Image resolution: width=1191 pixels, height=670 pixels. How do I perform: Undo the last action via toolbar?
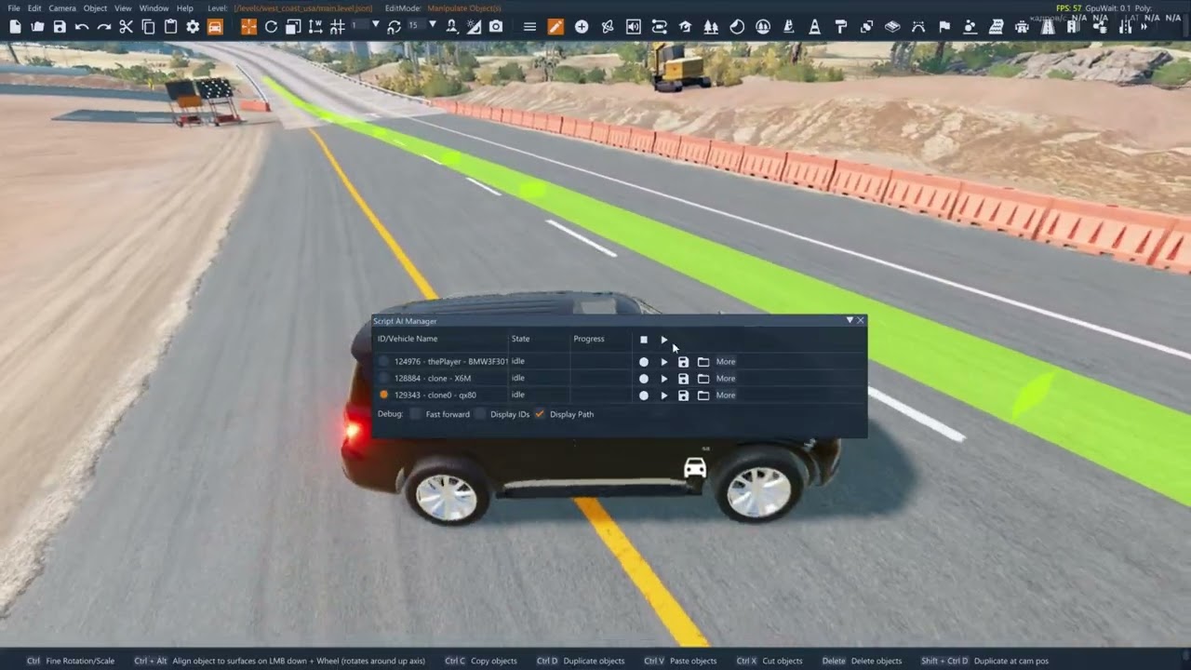(82, 27)
